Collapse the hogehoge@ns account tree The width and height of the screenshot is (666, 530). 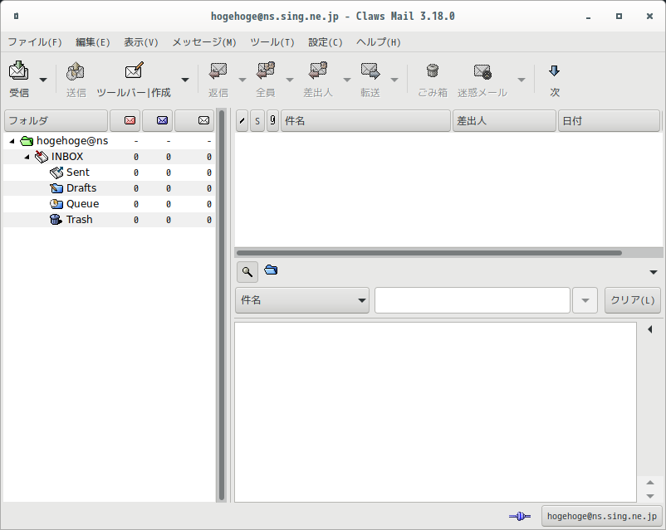12,141
